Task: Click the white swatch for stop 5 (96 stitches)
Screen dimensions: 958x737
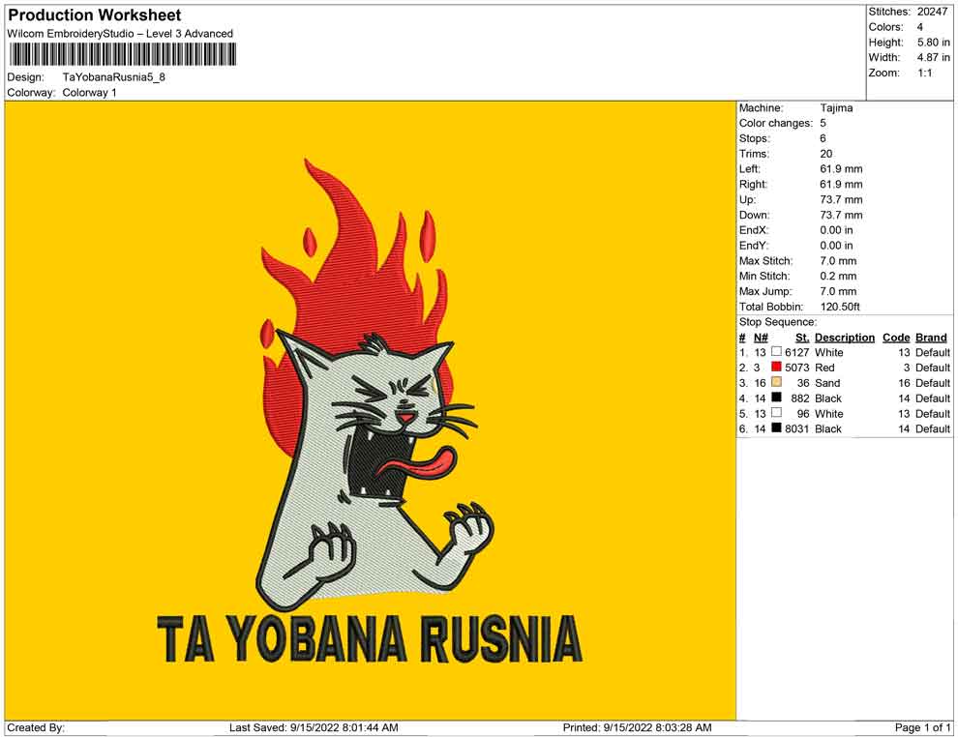Action: pyautogui.click(x=776, y=413)
